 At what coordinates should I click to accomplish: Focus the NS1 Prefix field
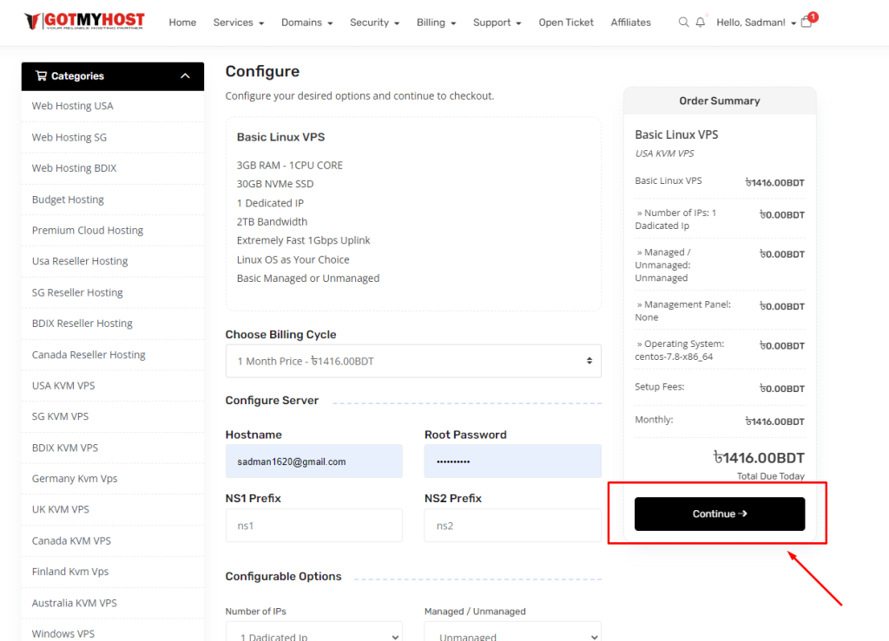click(313, 526)
